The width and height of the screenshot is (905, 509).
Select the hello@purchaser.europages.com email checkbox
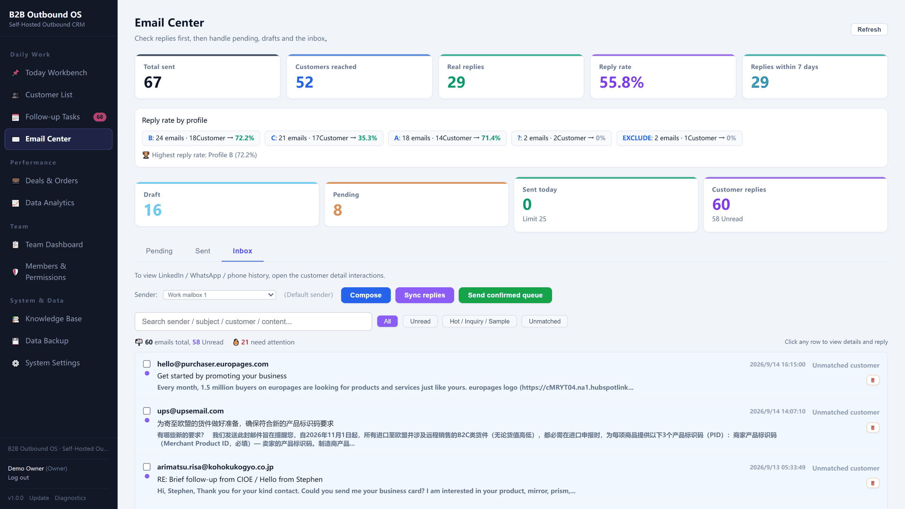pos(147,364)
